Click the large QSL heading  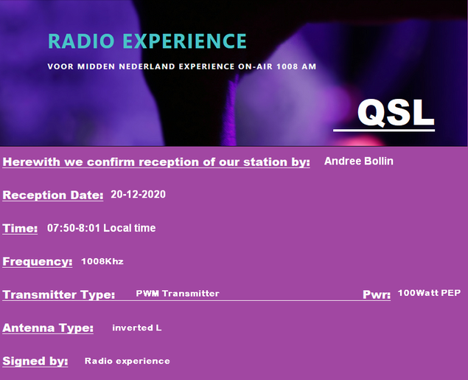point(396,113)
